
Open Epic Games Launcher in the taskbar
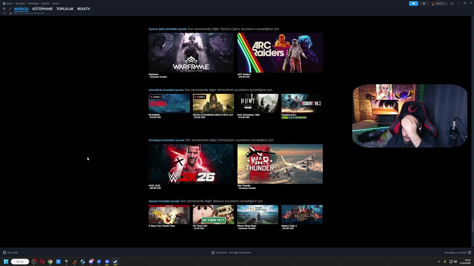(66, 262)
